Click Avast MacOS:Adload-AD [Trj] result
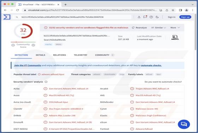The height and width of the screenshot is (133, 198). pyautogui.click(x=62, y=96)
